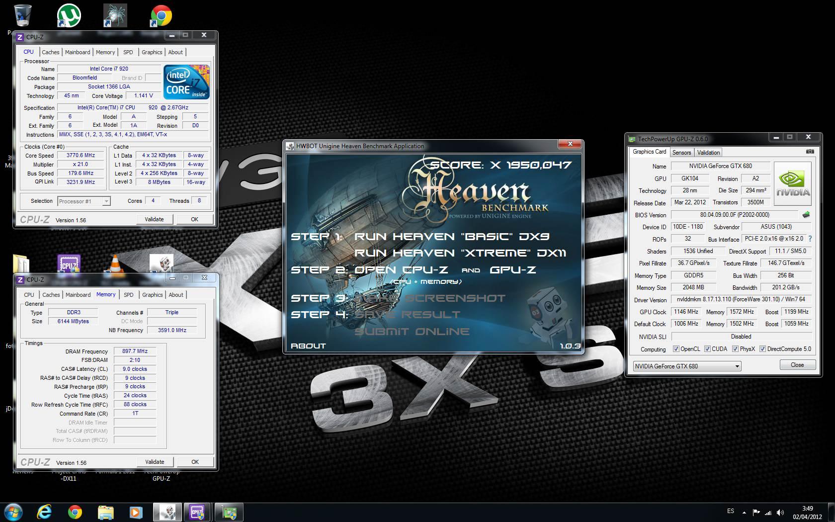The image size is (835, 522).
Task: Open the Processor #1 selection dropdown
Action: point(83,201)
